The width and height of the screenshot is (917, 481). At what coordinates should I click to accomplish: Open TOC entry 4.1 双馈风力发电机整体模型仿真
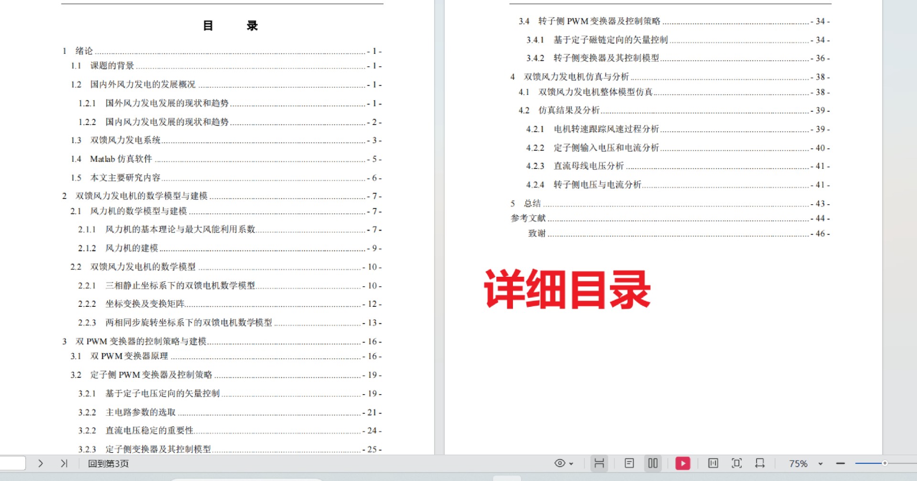point(674,92)
